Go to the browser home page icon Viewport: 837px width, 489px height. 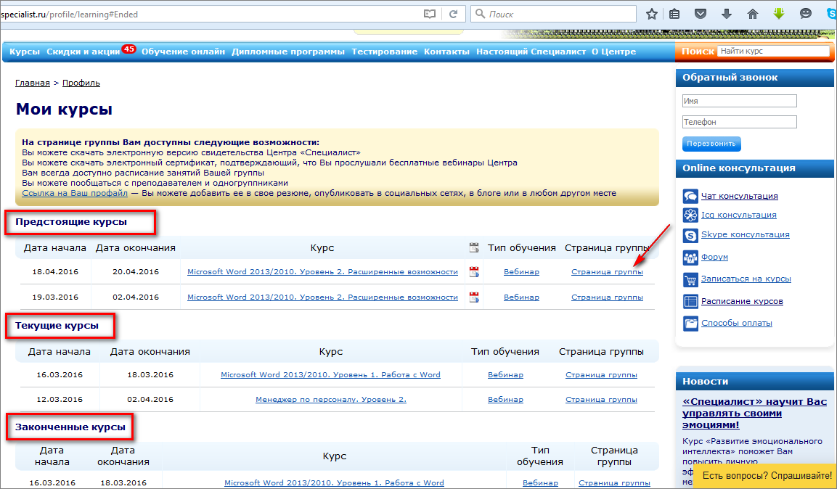pos(753,14)
